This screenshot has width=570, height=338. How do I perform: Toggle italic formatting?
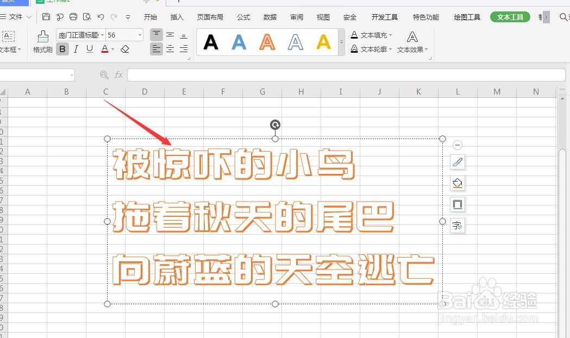pos(76,49)
